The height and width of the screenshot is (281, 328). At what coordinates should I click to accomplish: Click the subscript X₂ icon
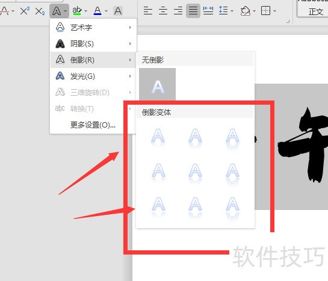click(40, 11)
